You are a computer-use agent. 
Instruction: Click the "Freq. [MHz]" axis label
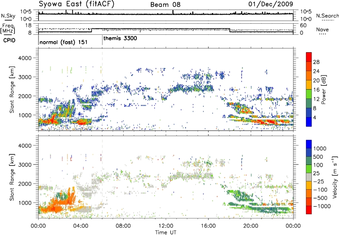8,28
